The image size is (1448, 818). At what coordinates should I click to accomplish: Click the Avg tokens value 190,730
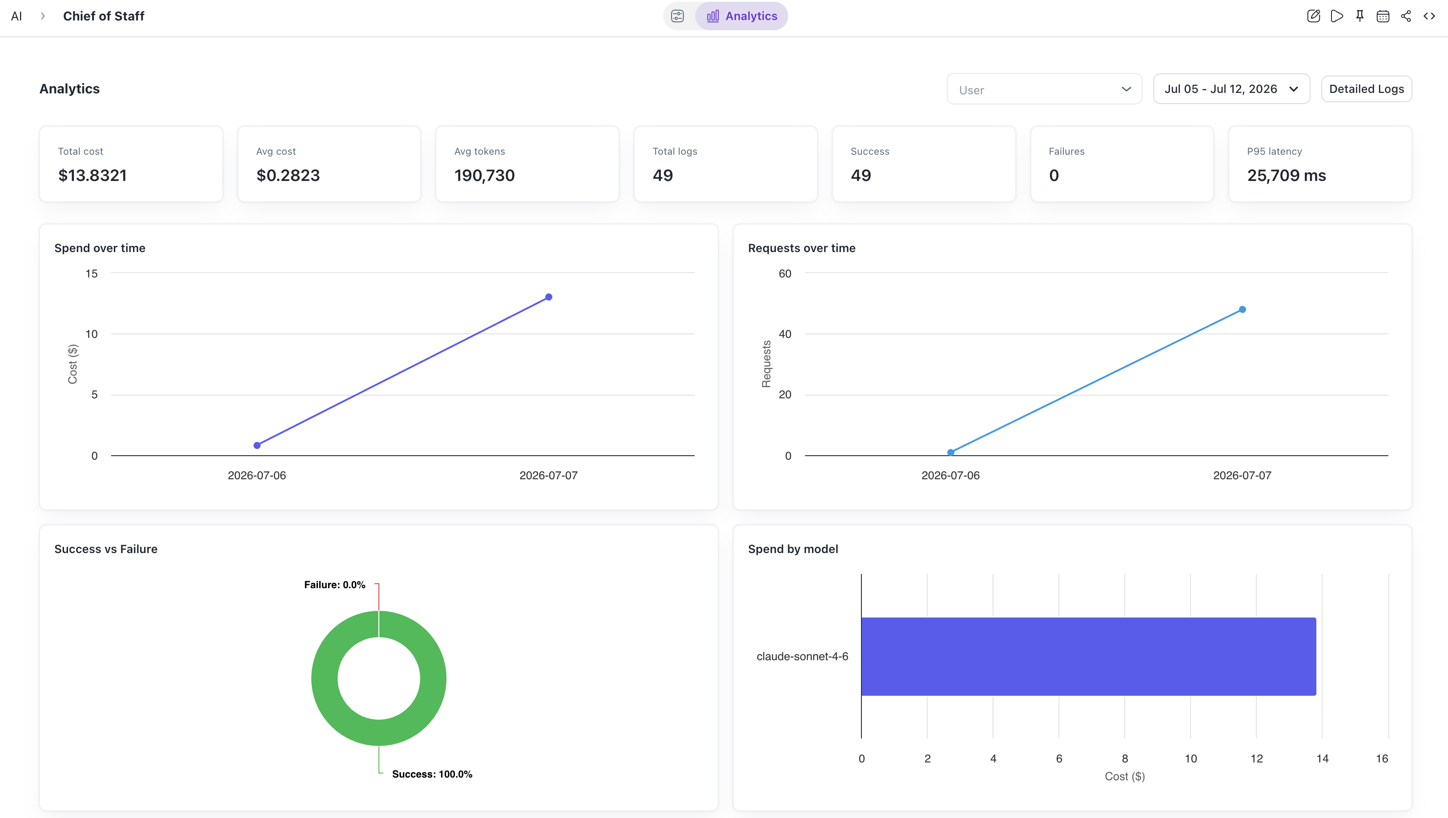(484, 175)
